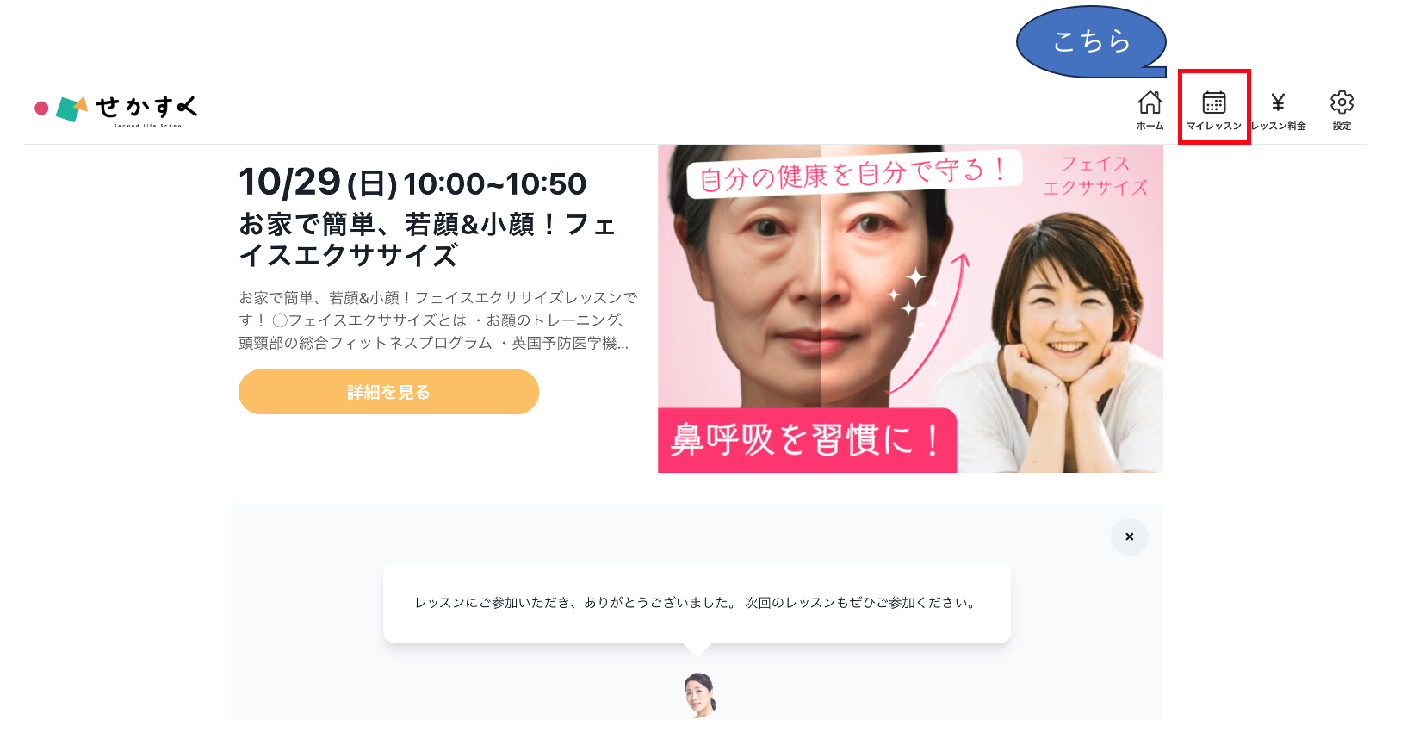
Task: Open the マイレッスン calendar icon
Action: click(1214, 110)
